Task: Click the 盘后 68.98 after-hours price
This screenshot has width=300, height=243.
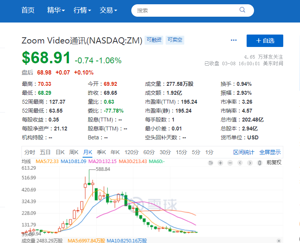Action: tap(44, 73)
